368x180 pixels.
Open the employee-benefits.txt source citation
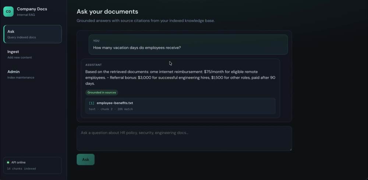click(x=180, y=106)
